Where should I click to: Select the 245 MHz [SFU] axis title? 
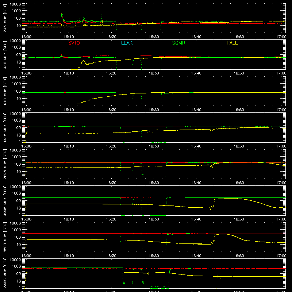click(5, 18)
